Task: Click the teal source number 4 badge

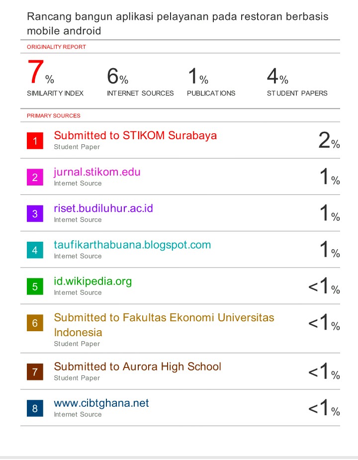Action: pos(35,250)
